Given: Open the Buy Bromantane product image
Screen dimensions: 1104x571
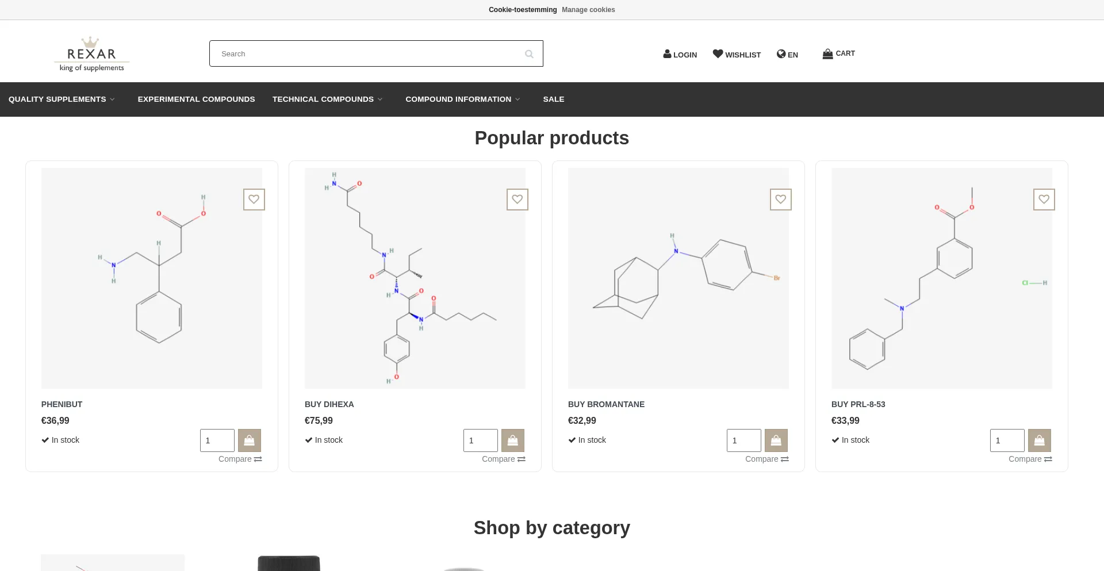Looking at the screenshot, I should [678, 278].
